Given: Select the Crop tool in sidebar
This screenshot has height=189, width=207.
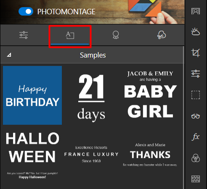Looking at the screenshot, I should click(196, 53).
